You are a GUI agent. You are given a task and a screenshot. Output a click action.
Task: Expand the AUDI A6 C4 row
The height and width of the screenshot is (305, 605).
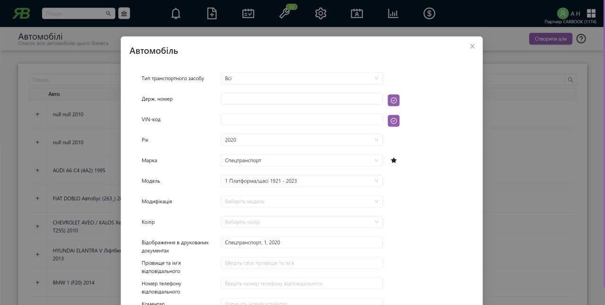37,170
